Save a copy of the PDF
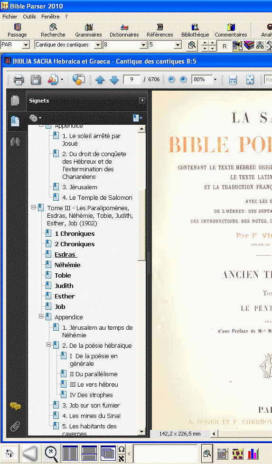This screenshot has width=272, height=464. (x=36, y=79)
